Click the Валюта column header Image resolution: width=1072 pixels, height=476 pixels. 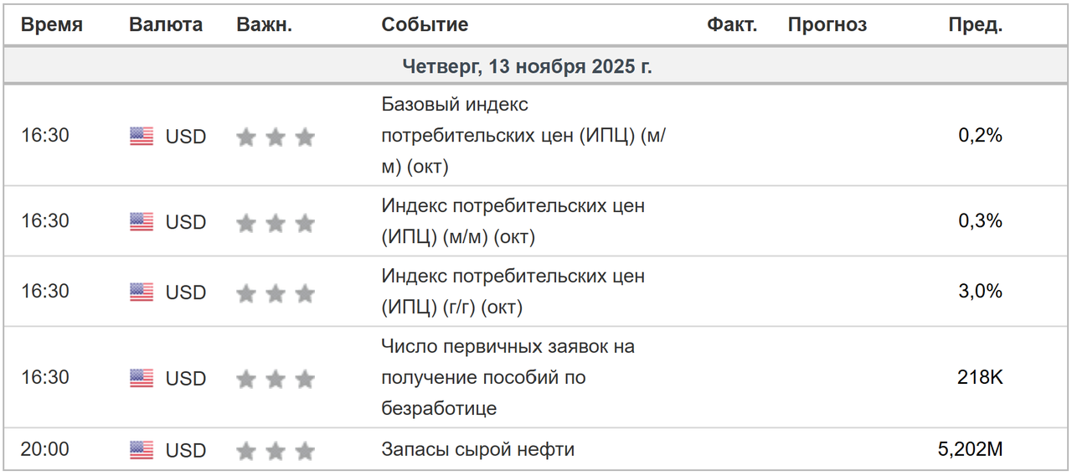click(166, 25)
